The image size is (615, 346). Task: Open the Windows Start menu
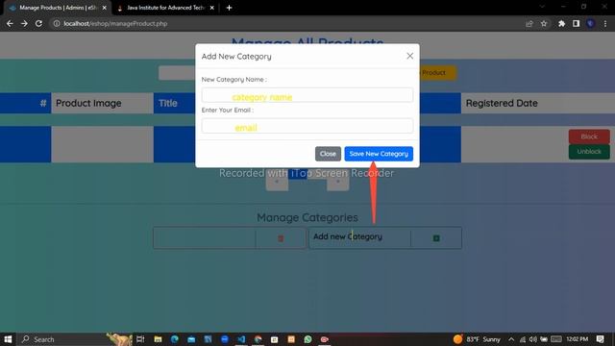(8, 339)
